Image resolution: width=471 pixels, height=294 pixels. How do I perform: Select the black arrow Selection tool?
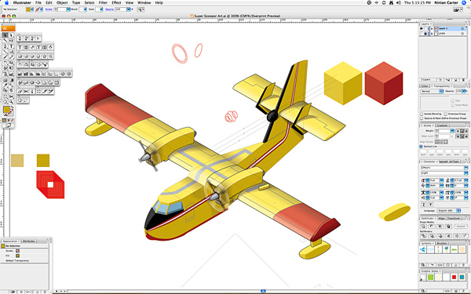tap(5, 35)
